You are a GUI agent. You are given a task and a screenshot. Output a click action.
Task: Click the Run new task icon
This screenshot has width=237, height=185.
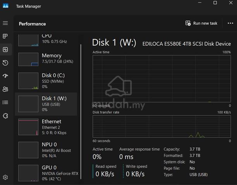[188, 23]
